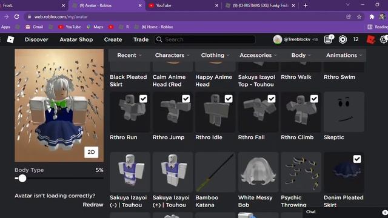Open the notifications feed icon
Viewport: 388px width, 218px height.
(x=329, y=39)
